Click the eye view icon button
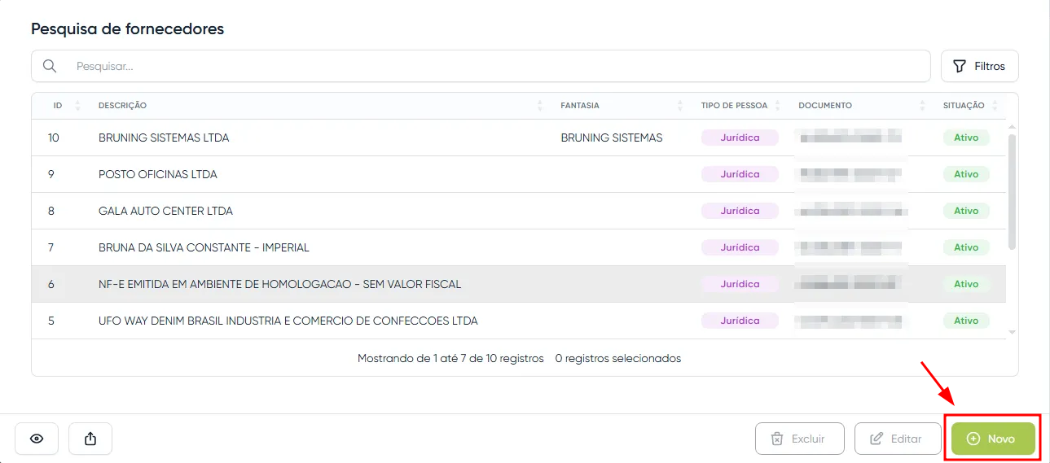Viewport: 1050px width, 463px height. tap(37, 439)
